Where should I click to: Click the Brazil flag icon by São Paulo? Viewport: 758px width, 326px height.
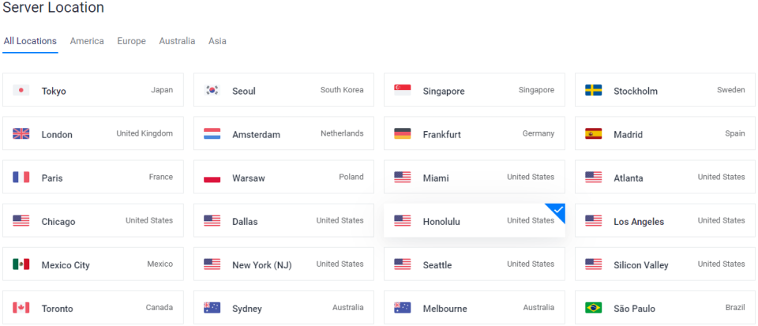tap(593, 307)
